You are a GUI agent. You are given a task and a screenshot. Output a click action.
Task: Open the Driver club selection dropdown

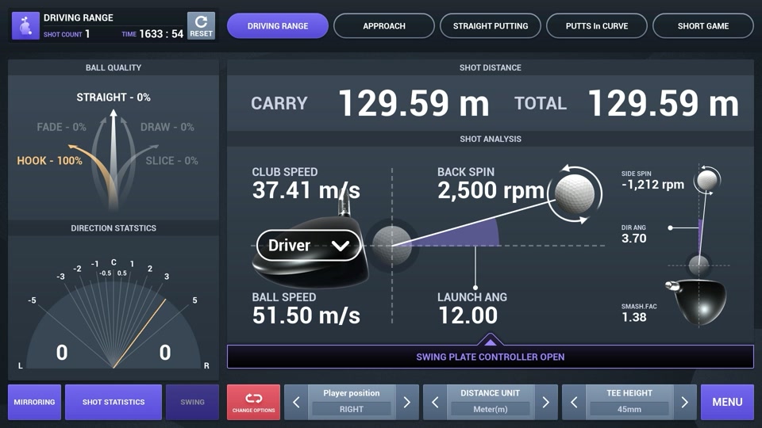tap(309, 246)
